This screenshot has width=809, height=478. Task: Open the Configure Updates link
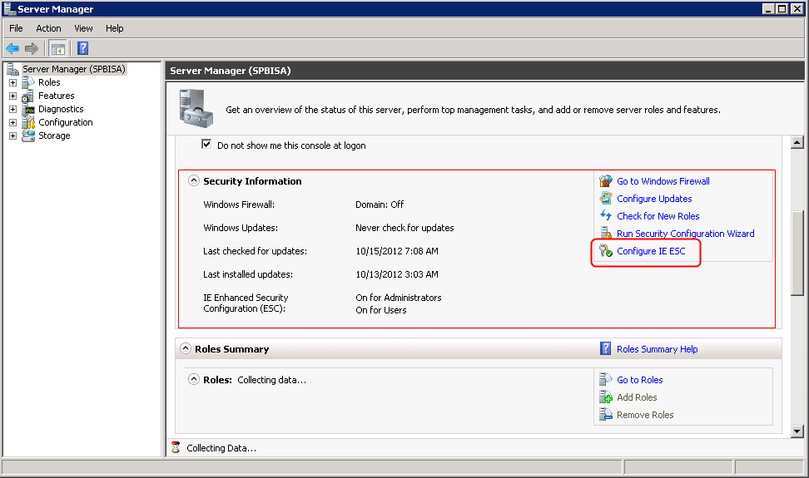tap(654, 199)
